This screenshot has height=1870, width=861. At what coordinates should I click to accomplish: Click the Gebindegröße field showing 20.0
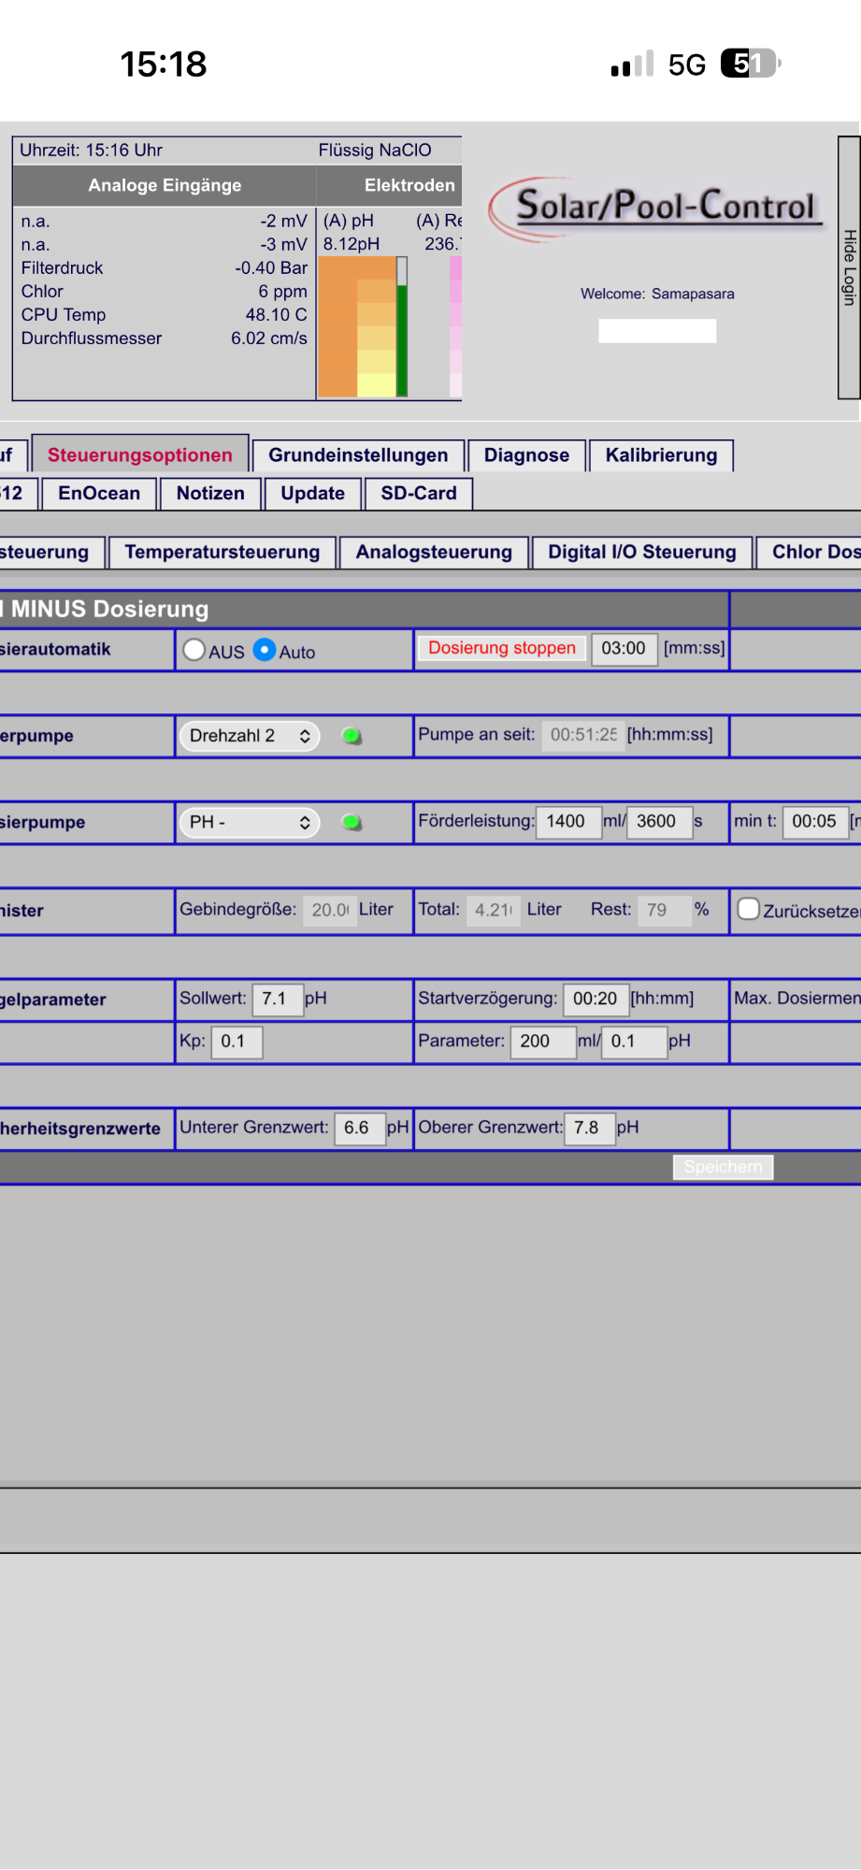329,910
